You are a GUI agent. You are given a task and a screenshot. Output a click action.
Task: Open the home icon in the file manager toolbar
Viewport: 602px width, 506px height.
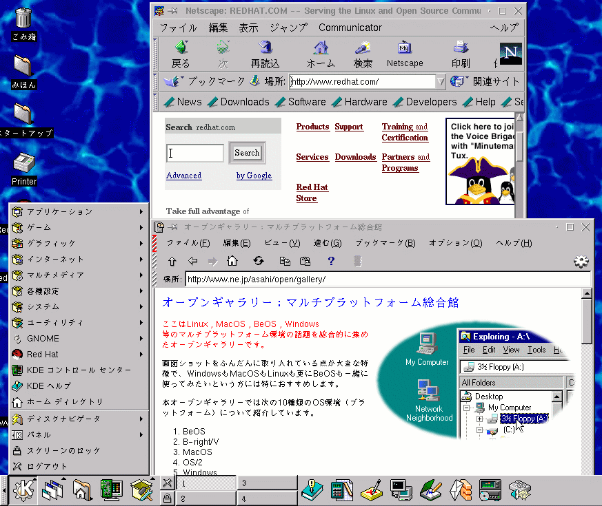232,261
